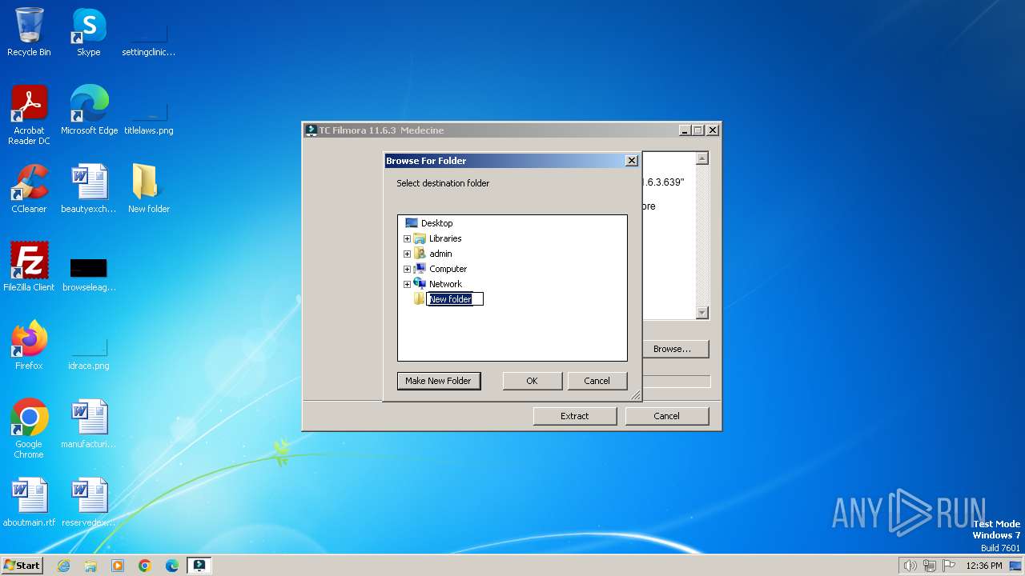
Task: Click the taskbar clock showing 12:36 PM
Action: [984, 566]
